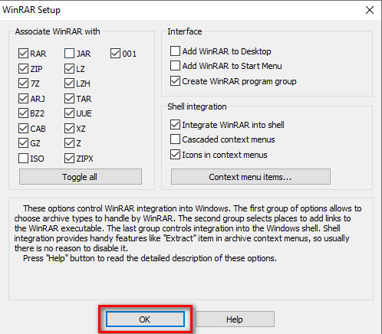The height and width of the screenshot is (334, 382).
Task: Open the Help button
Action: pyautogui.click(x=235, y=319)
